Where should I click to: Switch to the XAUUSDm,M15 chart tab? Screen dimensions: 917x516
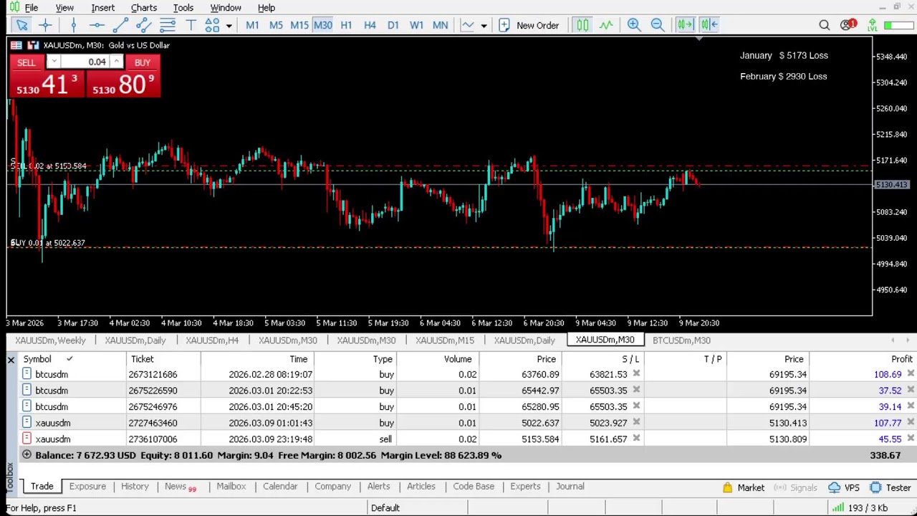tap(445, 340)
